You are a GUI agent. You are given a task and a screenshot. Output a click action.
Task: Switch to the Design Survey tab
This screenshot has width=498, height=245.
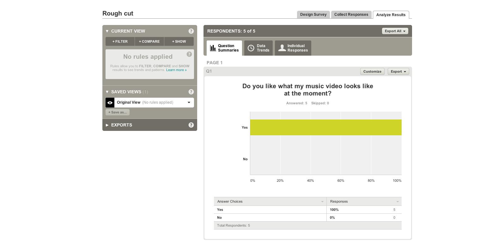[313, 15]
